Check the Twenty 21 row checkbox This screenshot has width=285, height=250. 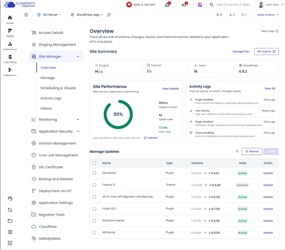coord(94,185)
